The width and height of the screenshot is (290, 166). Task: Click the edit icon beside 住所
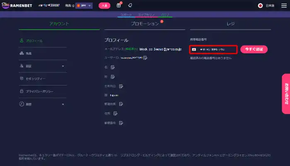[x=116, y=113]
